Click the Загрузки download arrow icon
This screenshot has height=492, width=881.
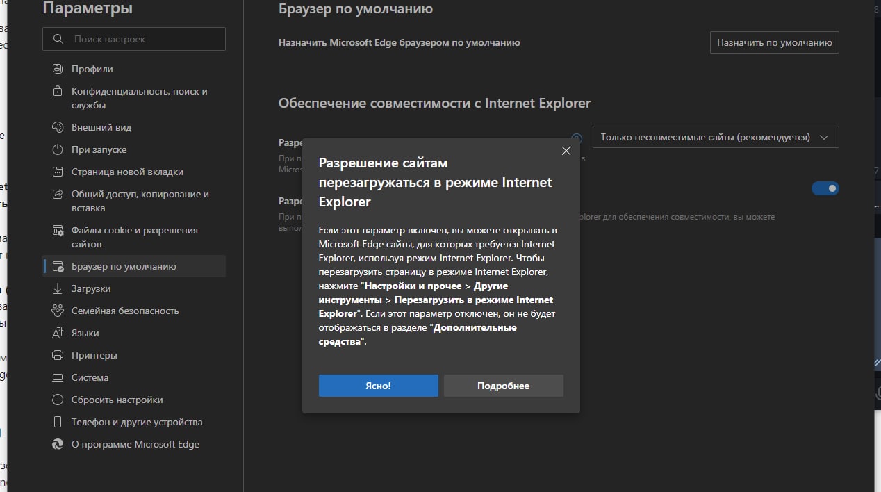coord(58,288)
